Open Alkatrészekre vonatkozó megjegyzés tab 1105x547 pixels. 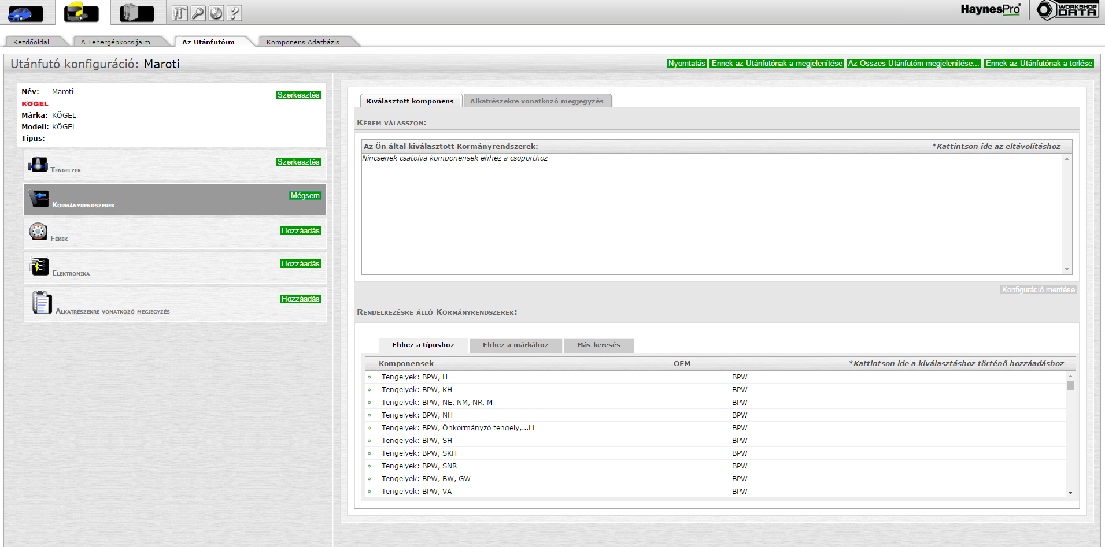point(536,101)
